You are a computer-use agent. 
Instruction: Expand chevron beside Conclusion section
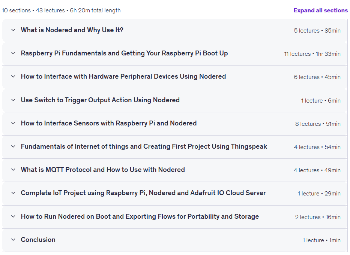(x=13, y=239)
